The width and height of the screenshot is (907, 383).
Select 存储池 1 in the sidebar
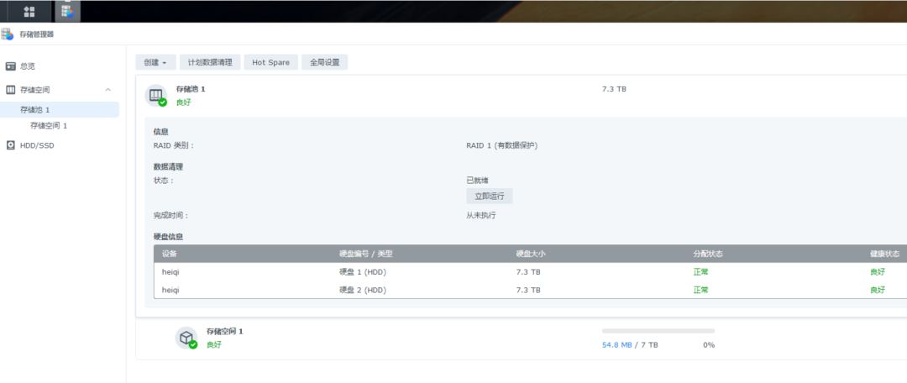point(35,110)
